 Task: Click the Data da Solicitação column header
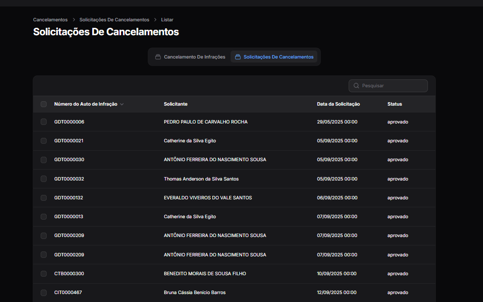[338, 104]
